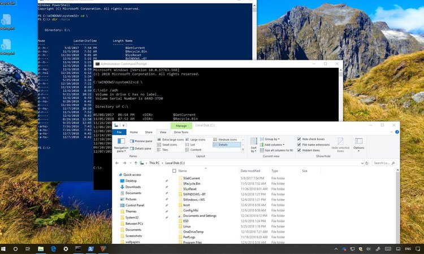The height and width of the screenshot is (254, 424).
Task: Open Microsoft Edge from the taskbar
Action: 53,248
